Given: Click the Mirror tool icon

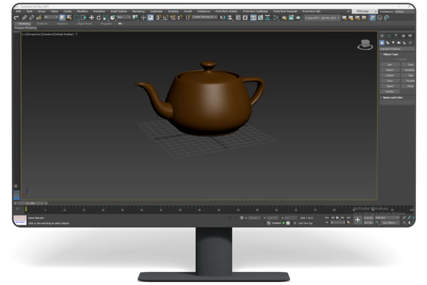Looking at the screenshot, I should coord(223,18).
